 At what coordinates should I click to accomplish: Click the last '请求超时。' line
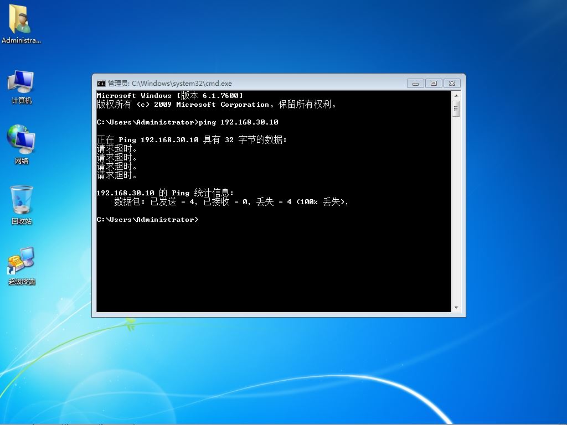(117, 175)
